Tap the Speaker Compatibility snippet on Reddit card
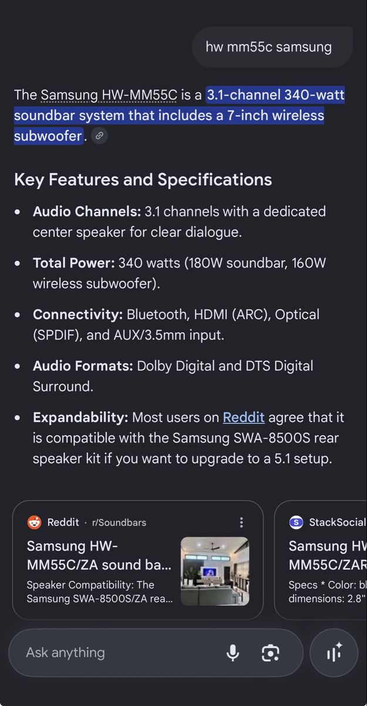367x706 pixels. [100, 592]
